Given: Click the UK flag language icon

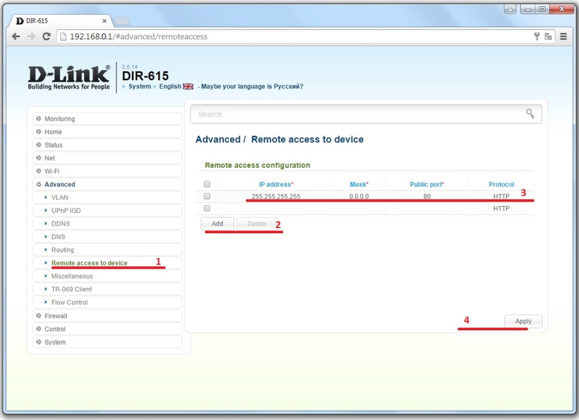Looking at the screenshot, I should (188, 86).
